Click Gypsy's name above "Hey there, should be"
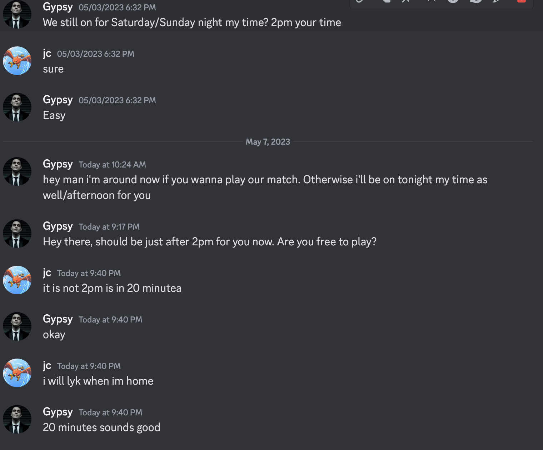 tap(58, 226)
